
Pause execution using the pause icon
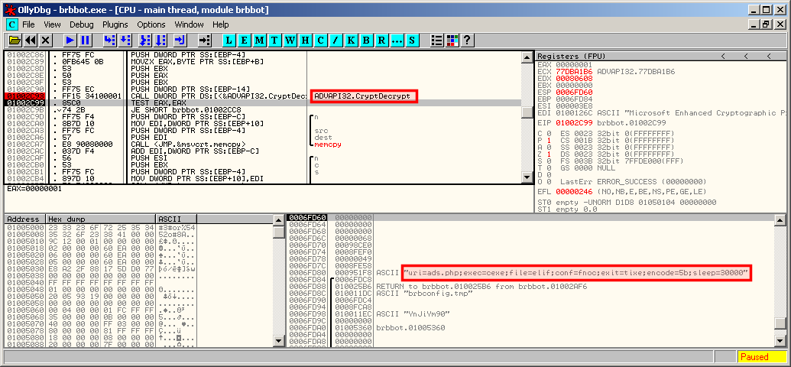point(85,40)
